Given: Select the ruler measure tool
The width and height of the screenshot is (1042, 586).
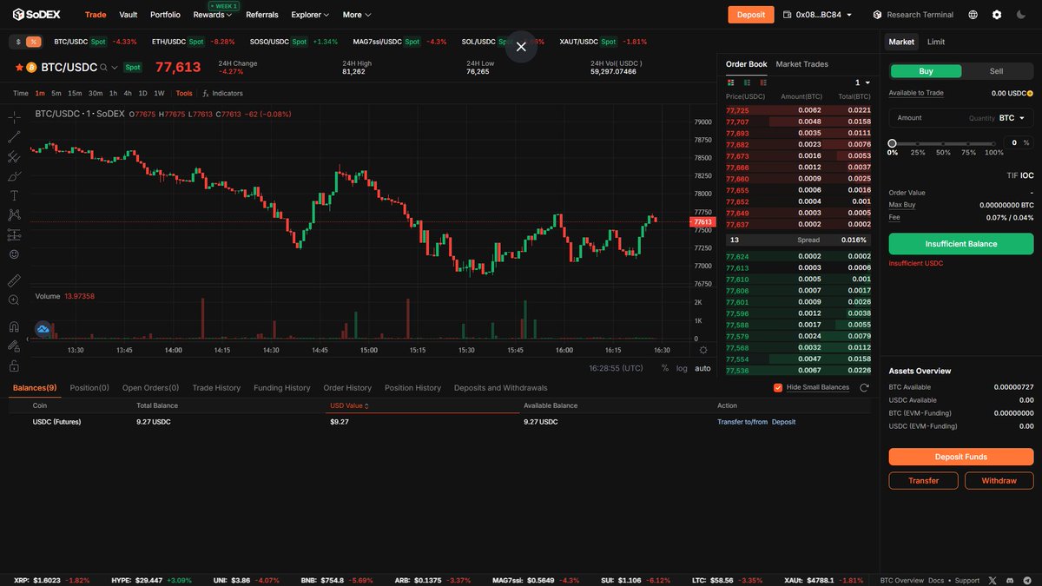Looking at the screenshot, I should coord(14,280).
